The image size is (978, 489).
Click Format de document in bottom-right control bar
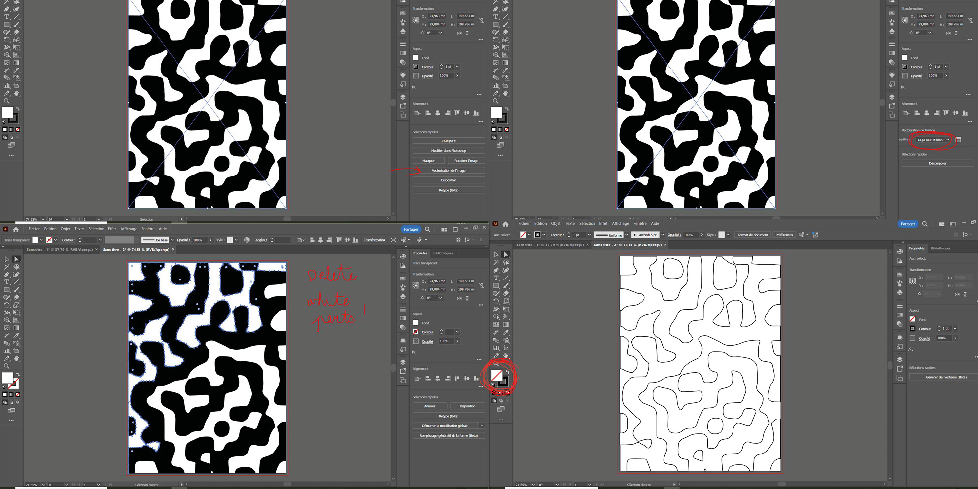click(753, 235)
